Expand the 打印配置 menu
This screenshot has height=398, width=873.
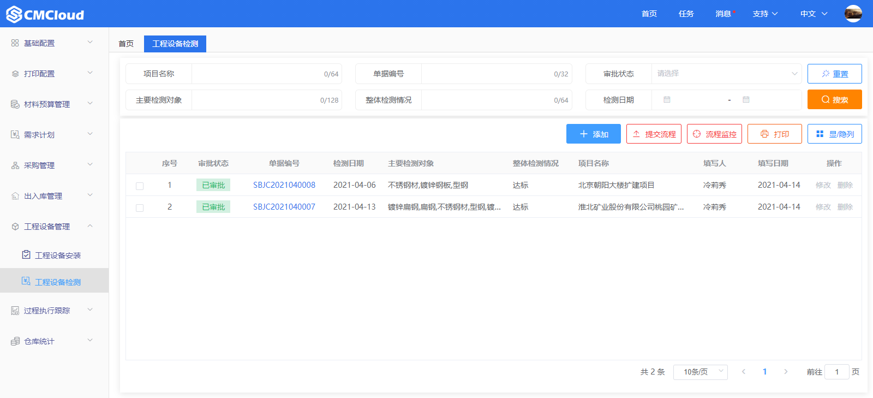[90, 73]
